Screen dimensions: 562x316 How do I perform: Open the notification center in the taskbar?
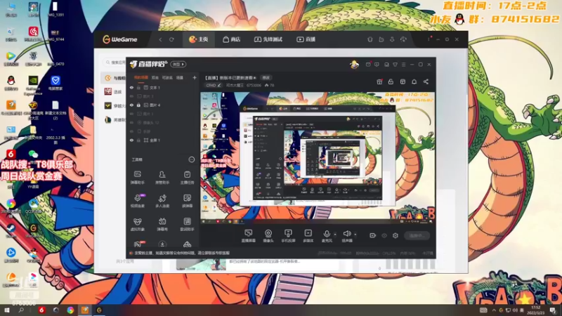coord(554,310)
